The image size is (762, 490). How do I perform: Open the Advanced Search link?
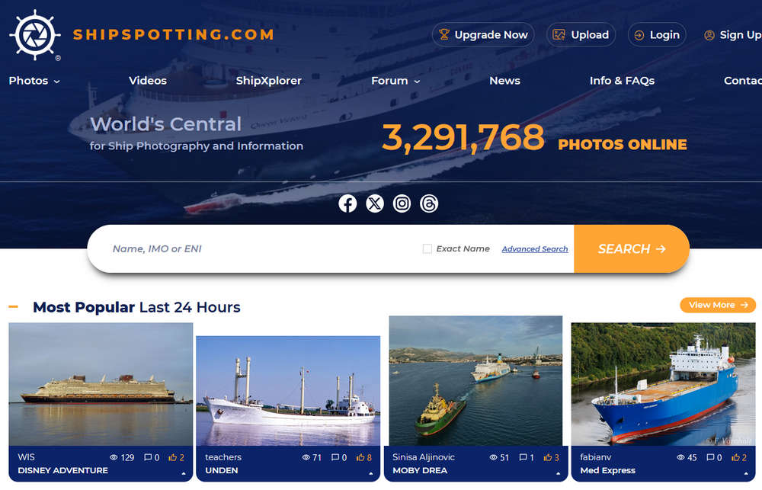[535, 249]
